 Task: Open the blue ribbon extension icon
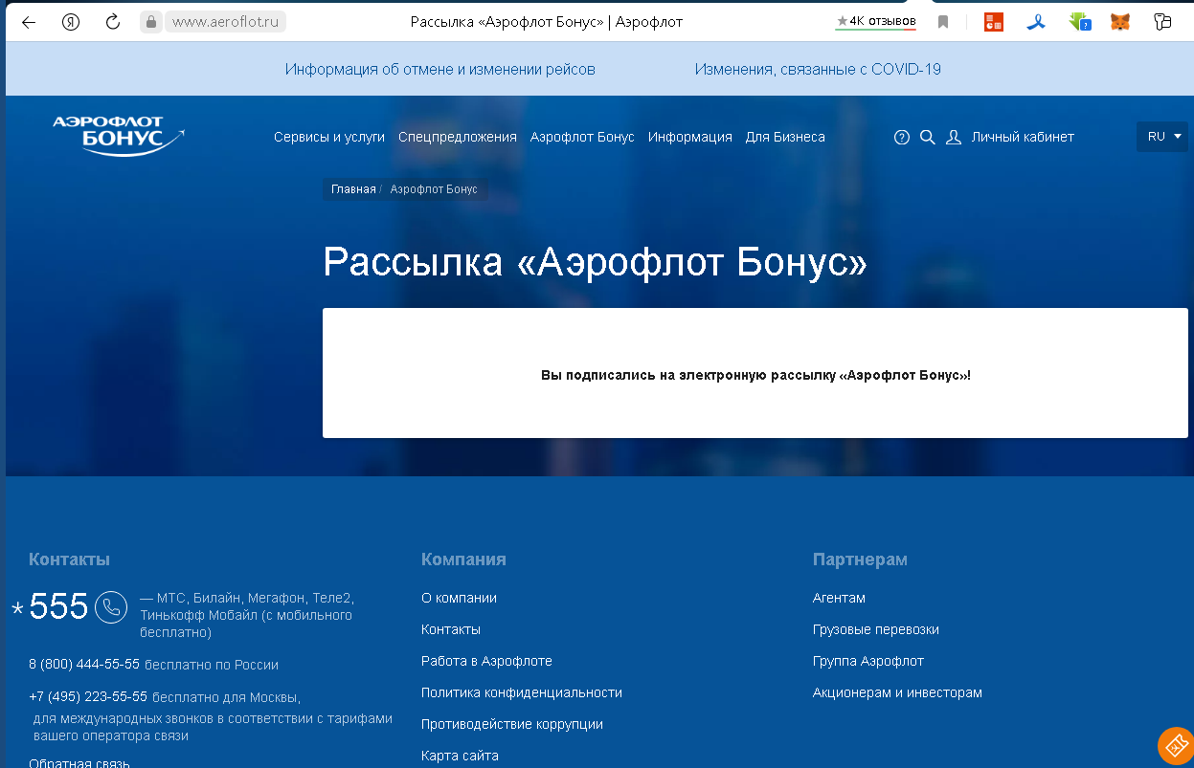click(x=1036, y=22)
